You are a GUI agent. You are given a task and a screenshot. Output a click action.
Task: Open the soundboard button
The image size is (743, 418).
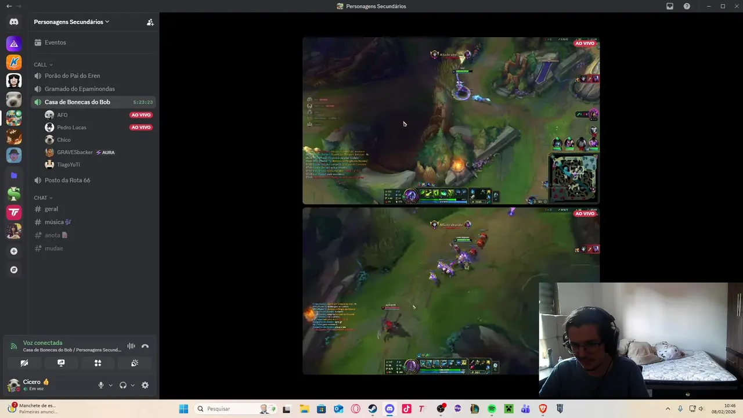(x=135, y=363)
